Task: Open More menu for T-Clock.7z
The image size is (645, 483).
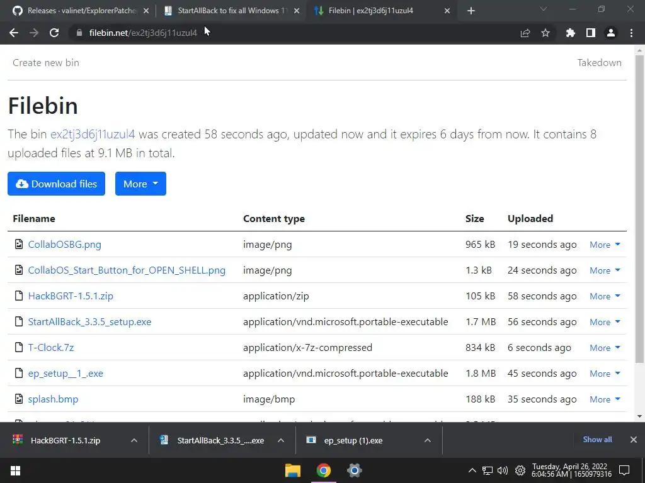Action: tap(605, 348)
